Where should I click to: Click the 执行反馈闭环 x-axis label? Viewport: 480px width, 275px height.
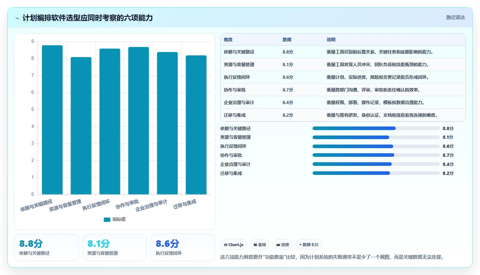(x=96, y=205)
